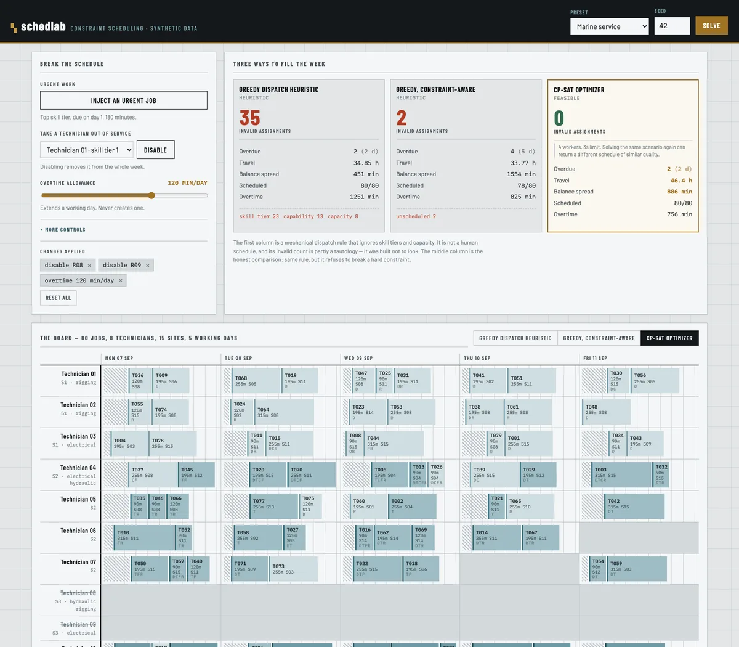Click job block T053 for Technician 02
The width and height of the screenshot is (739, 647).
(x=412, y=412)
